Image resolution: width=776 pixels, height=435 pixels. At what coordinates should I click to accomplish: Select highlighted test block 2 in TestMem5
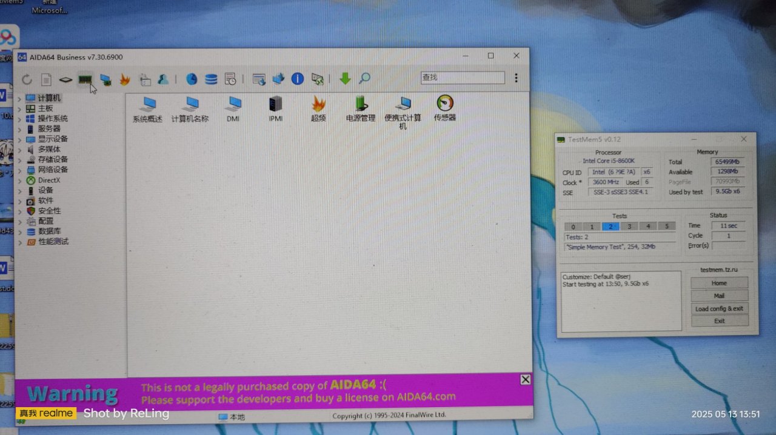(x=610, y=227)
